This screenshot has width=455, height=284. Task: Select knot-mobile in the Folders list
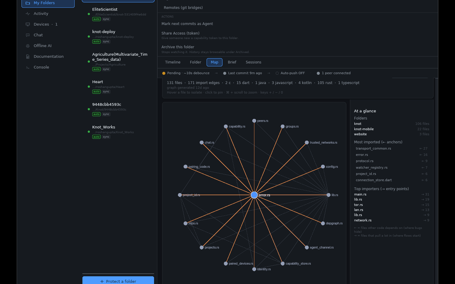392,129
